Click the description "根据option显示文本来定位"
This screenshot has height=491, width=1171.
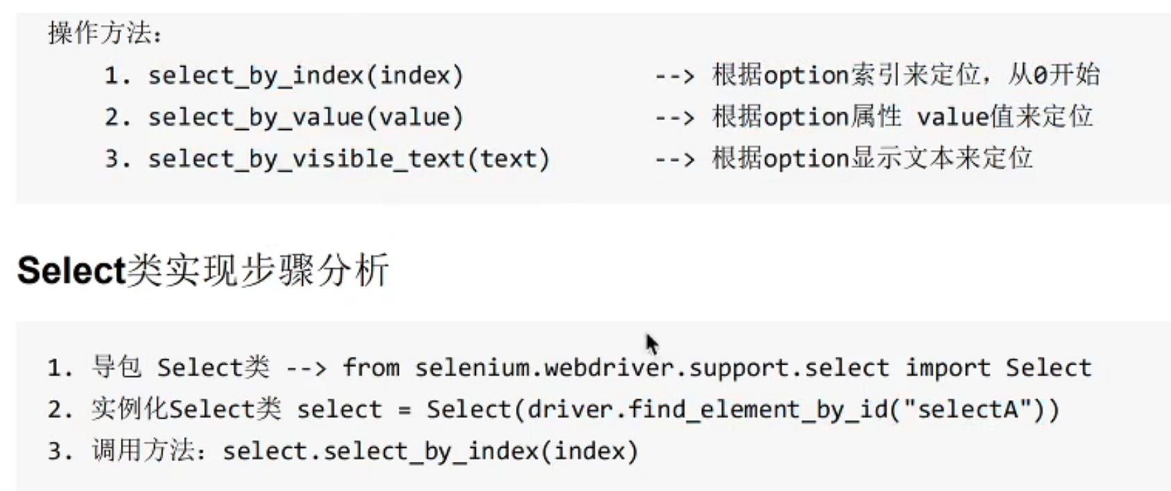click(x=872, y=159)
